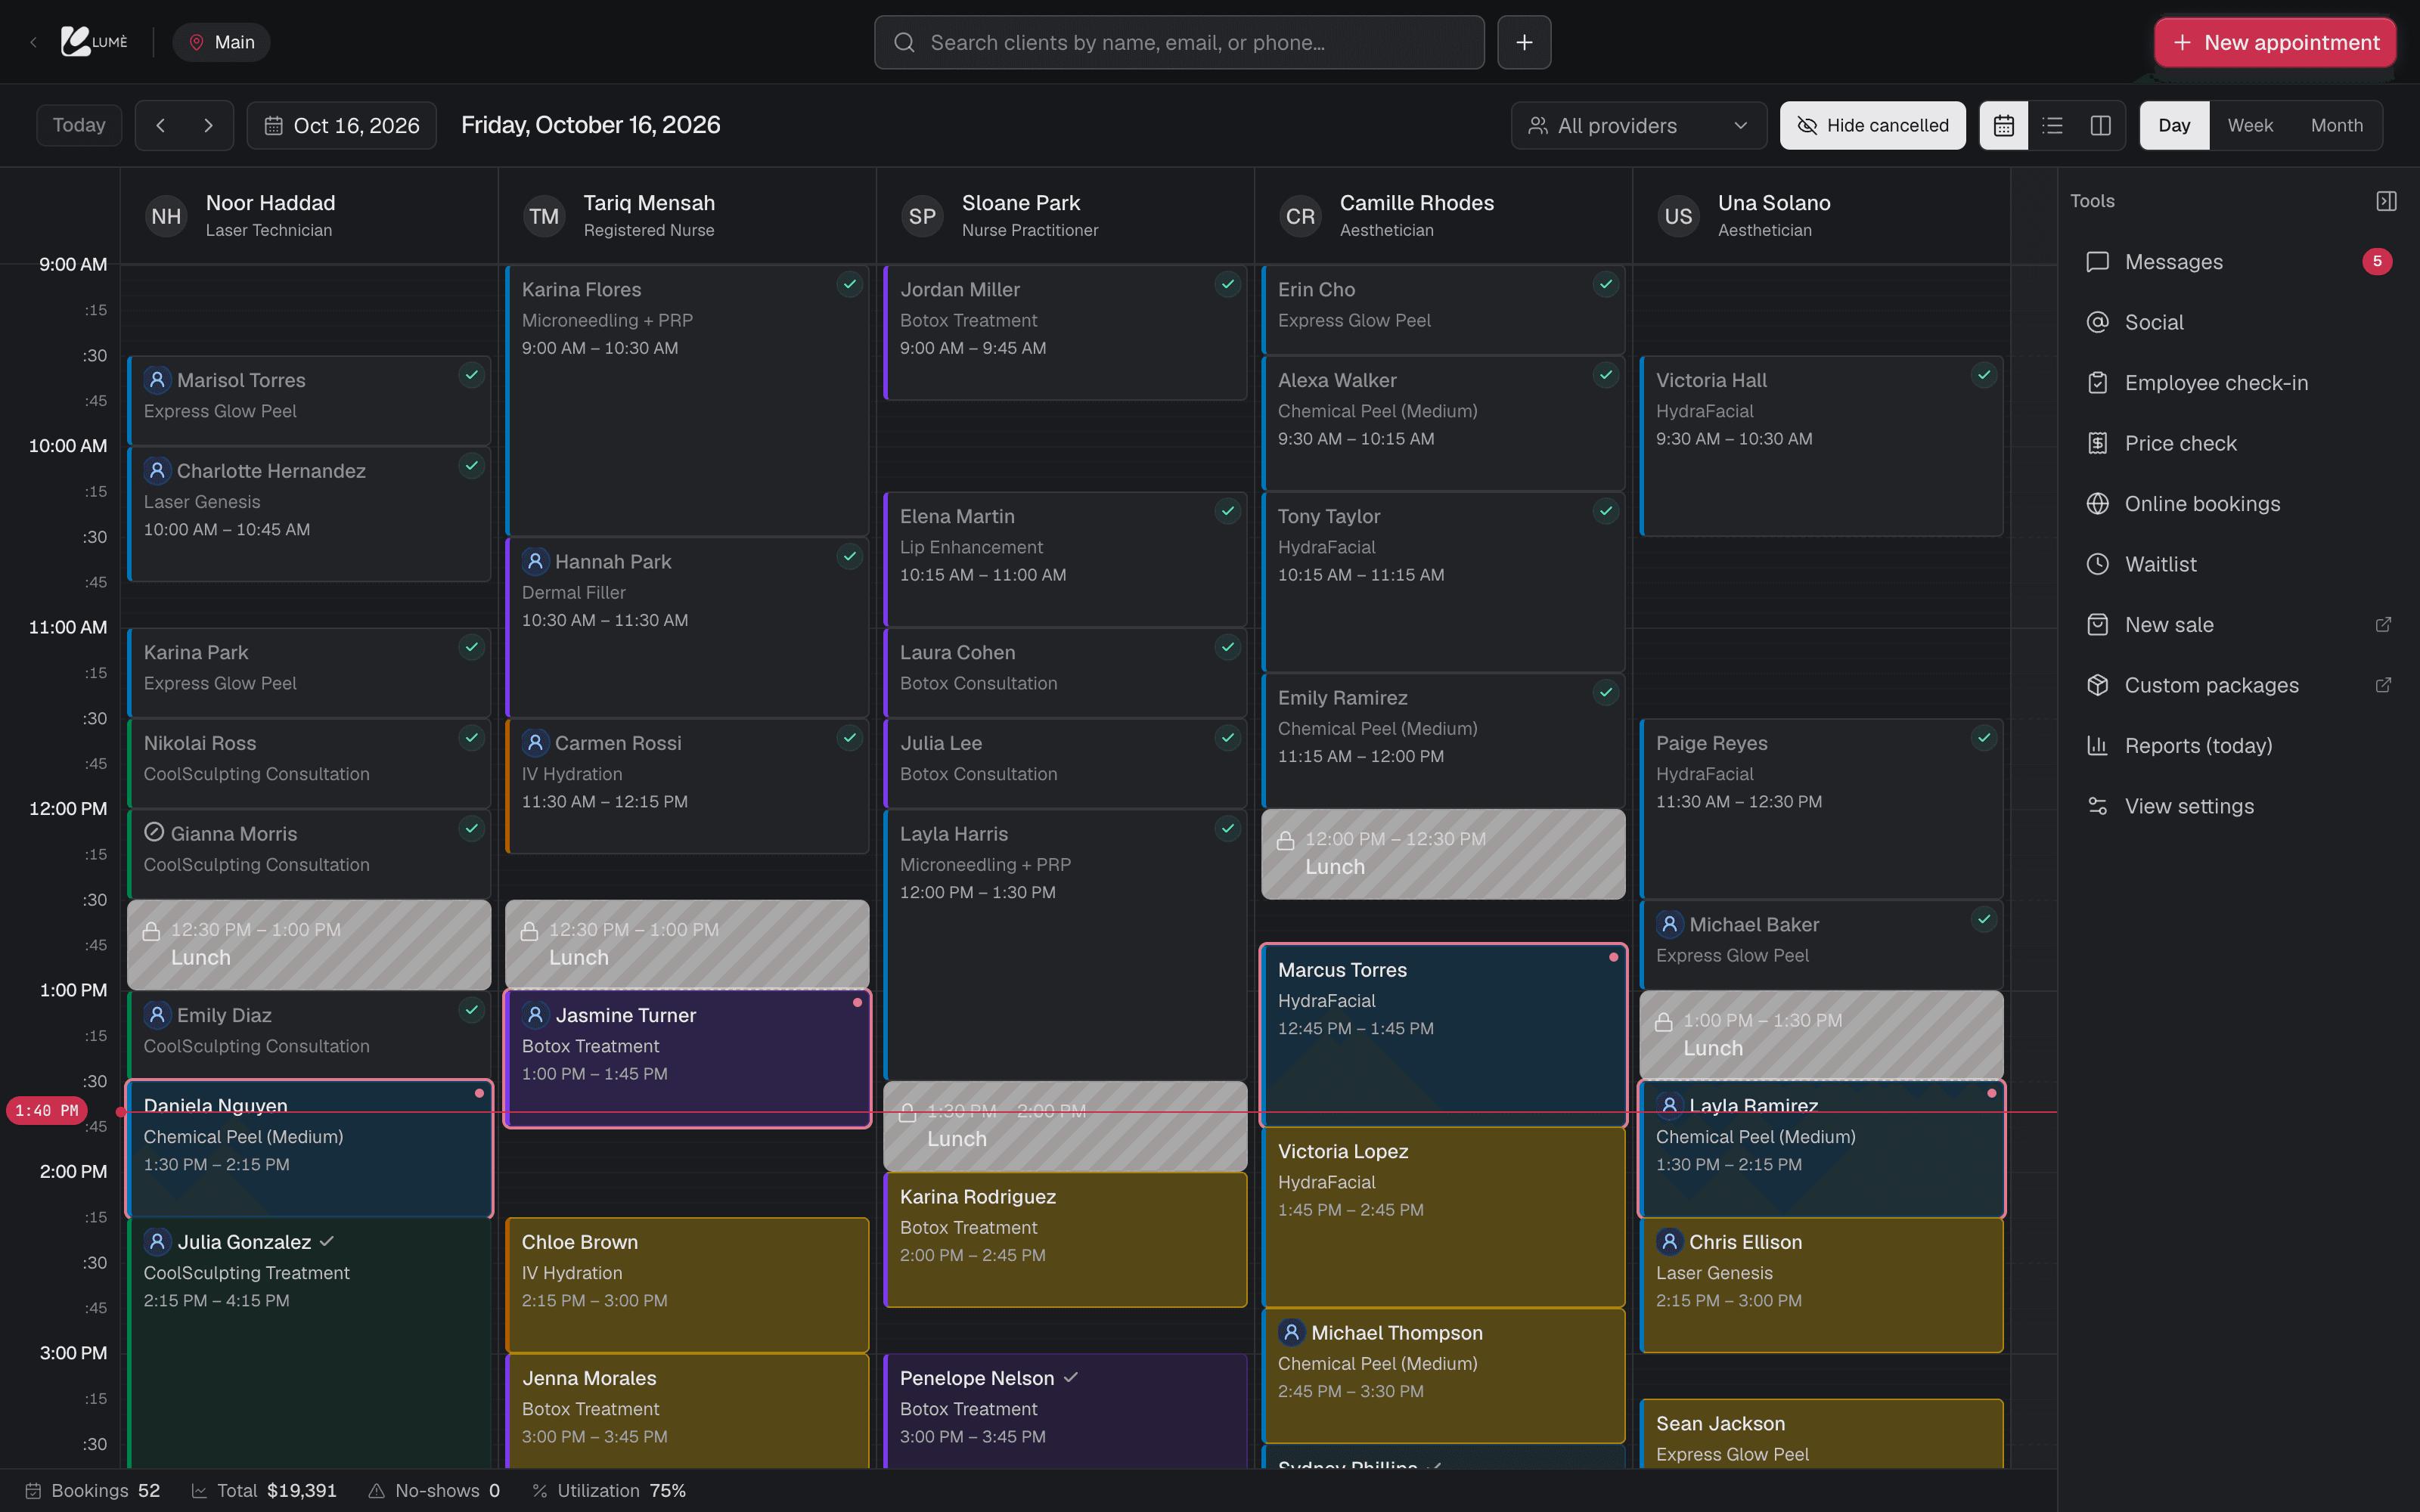Image resolution: width=2420 pixels, height=1512 pixels.
Task: Click the Bookings 52 status entry
Action: click(92, 1491)
